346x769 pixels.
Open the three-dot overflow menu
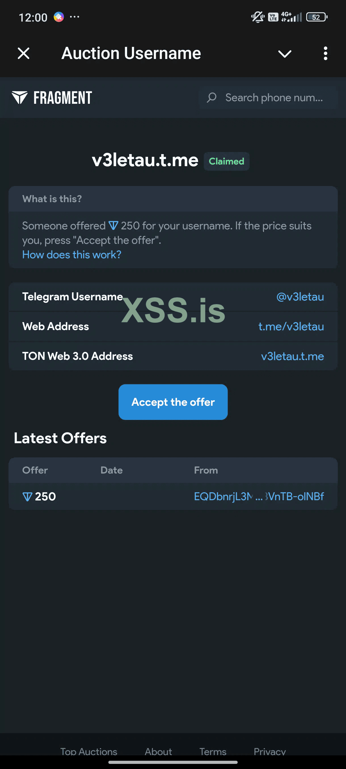point(325,53)
